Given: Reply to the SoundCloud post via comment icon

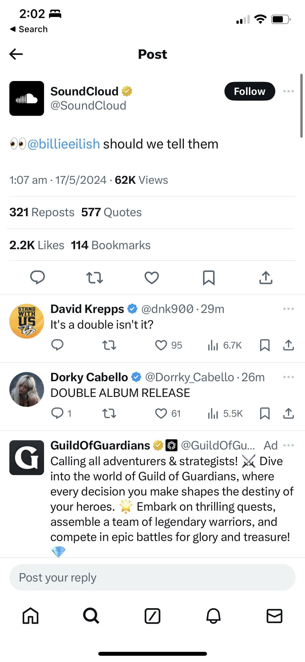Looking at the screenshot, I should tap(38, 278).
